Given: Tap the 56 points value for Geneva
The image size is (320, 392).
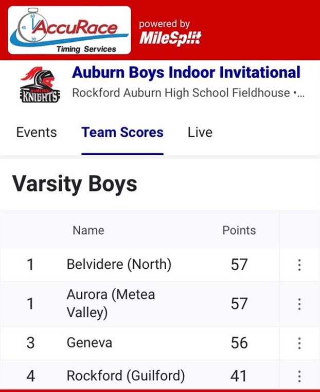Looking at the screenshot, I should pyautogui.click(x=239, y=343).
